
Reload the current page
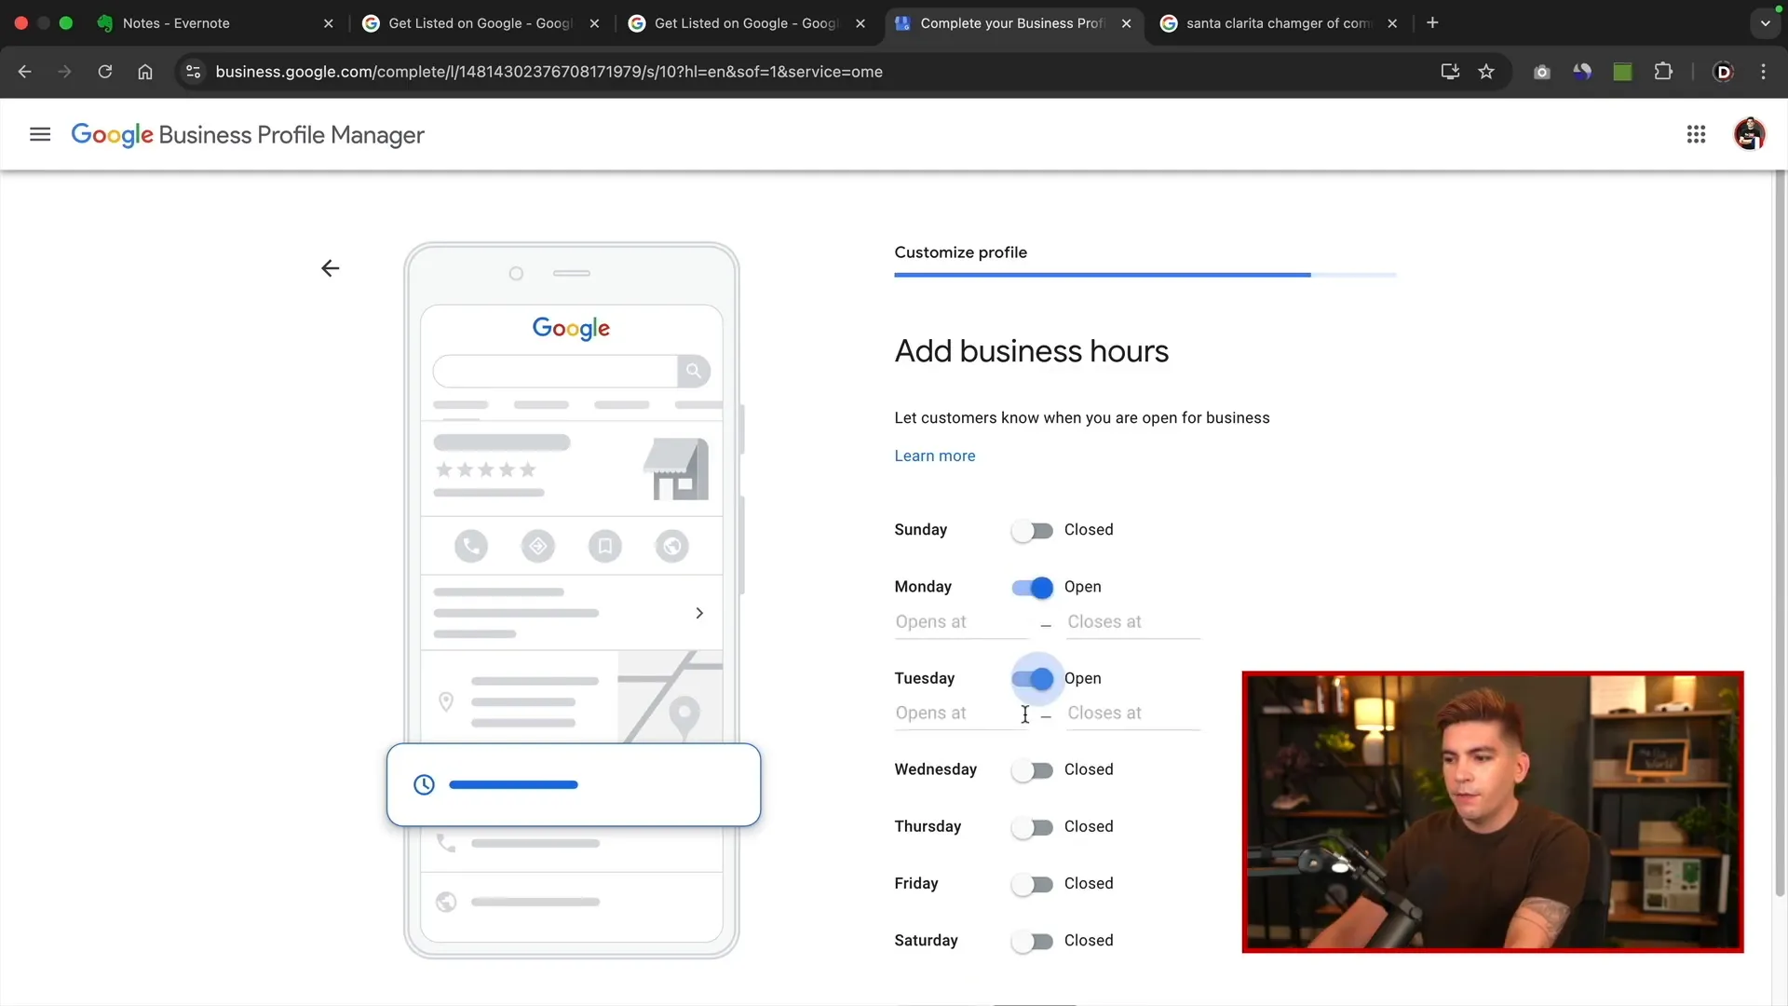point(105,72)
